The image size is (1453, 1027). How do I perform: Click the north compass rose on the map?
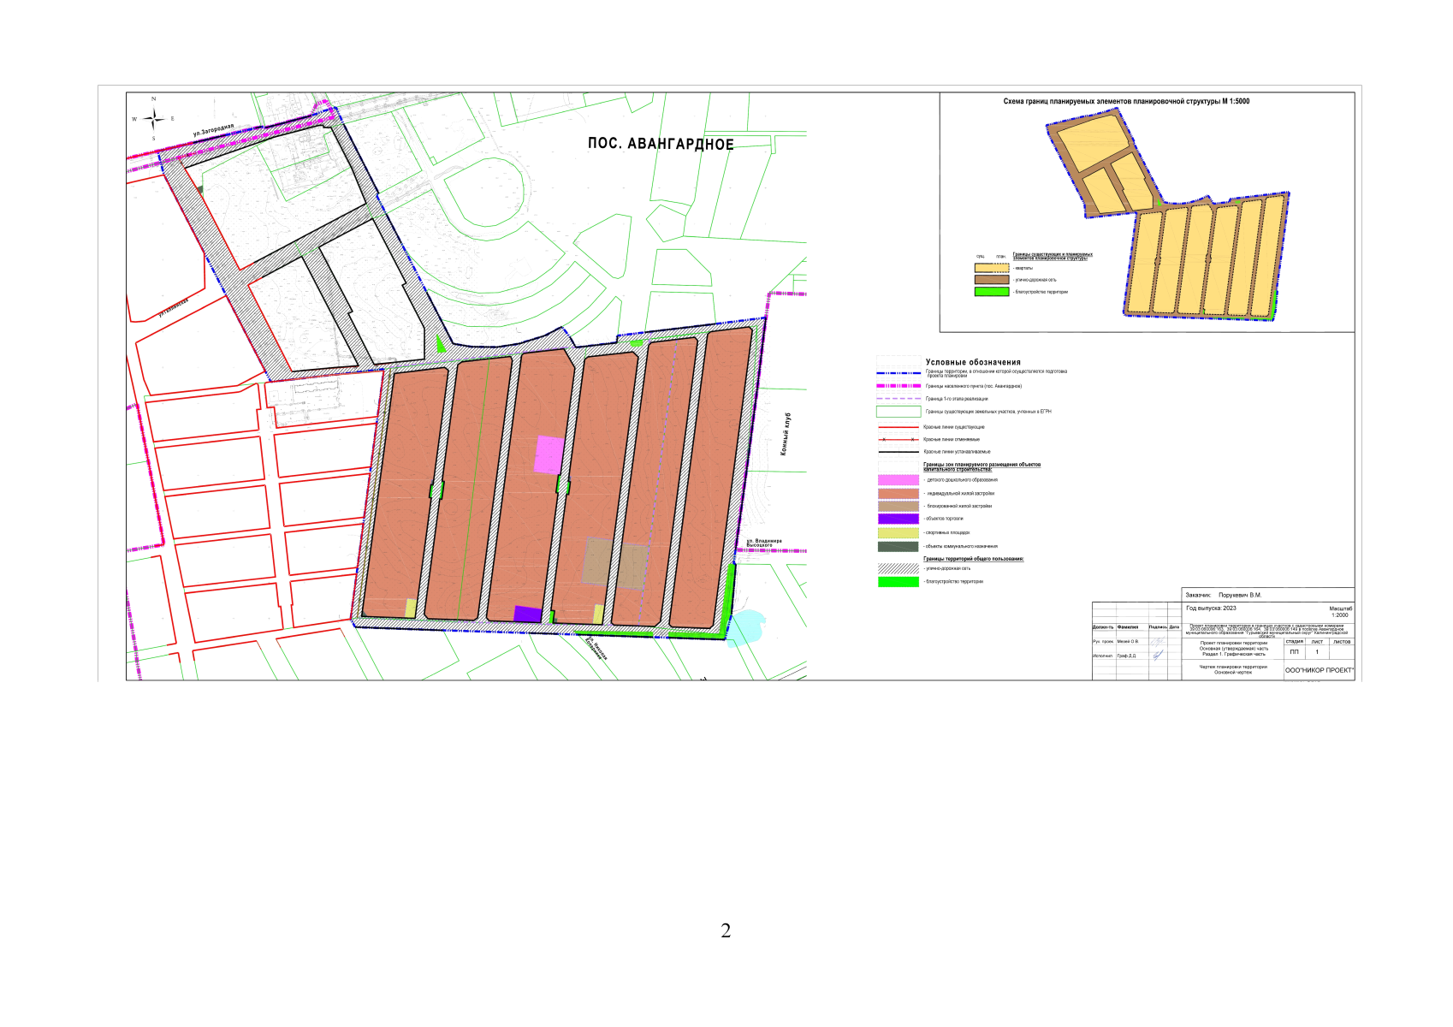point(153,118)
